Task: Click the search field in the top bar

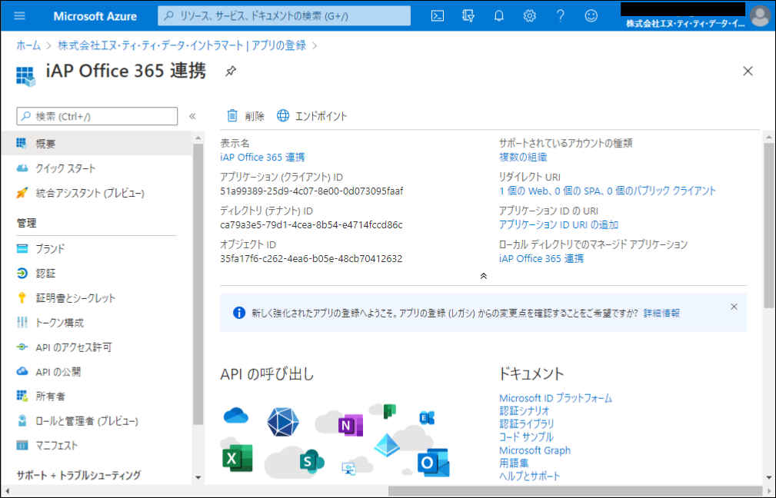Action: point(284,16)
